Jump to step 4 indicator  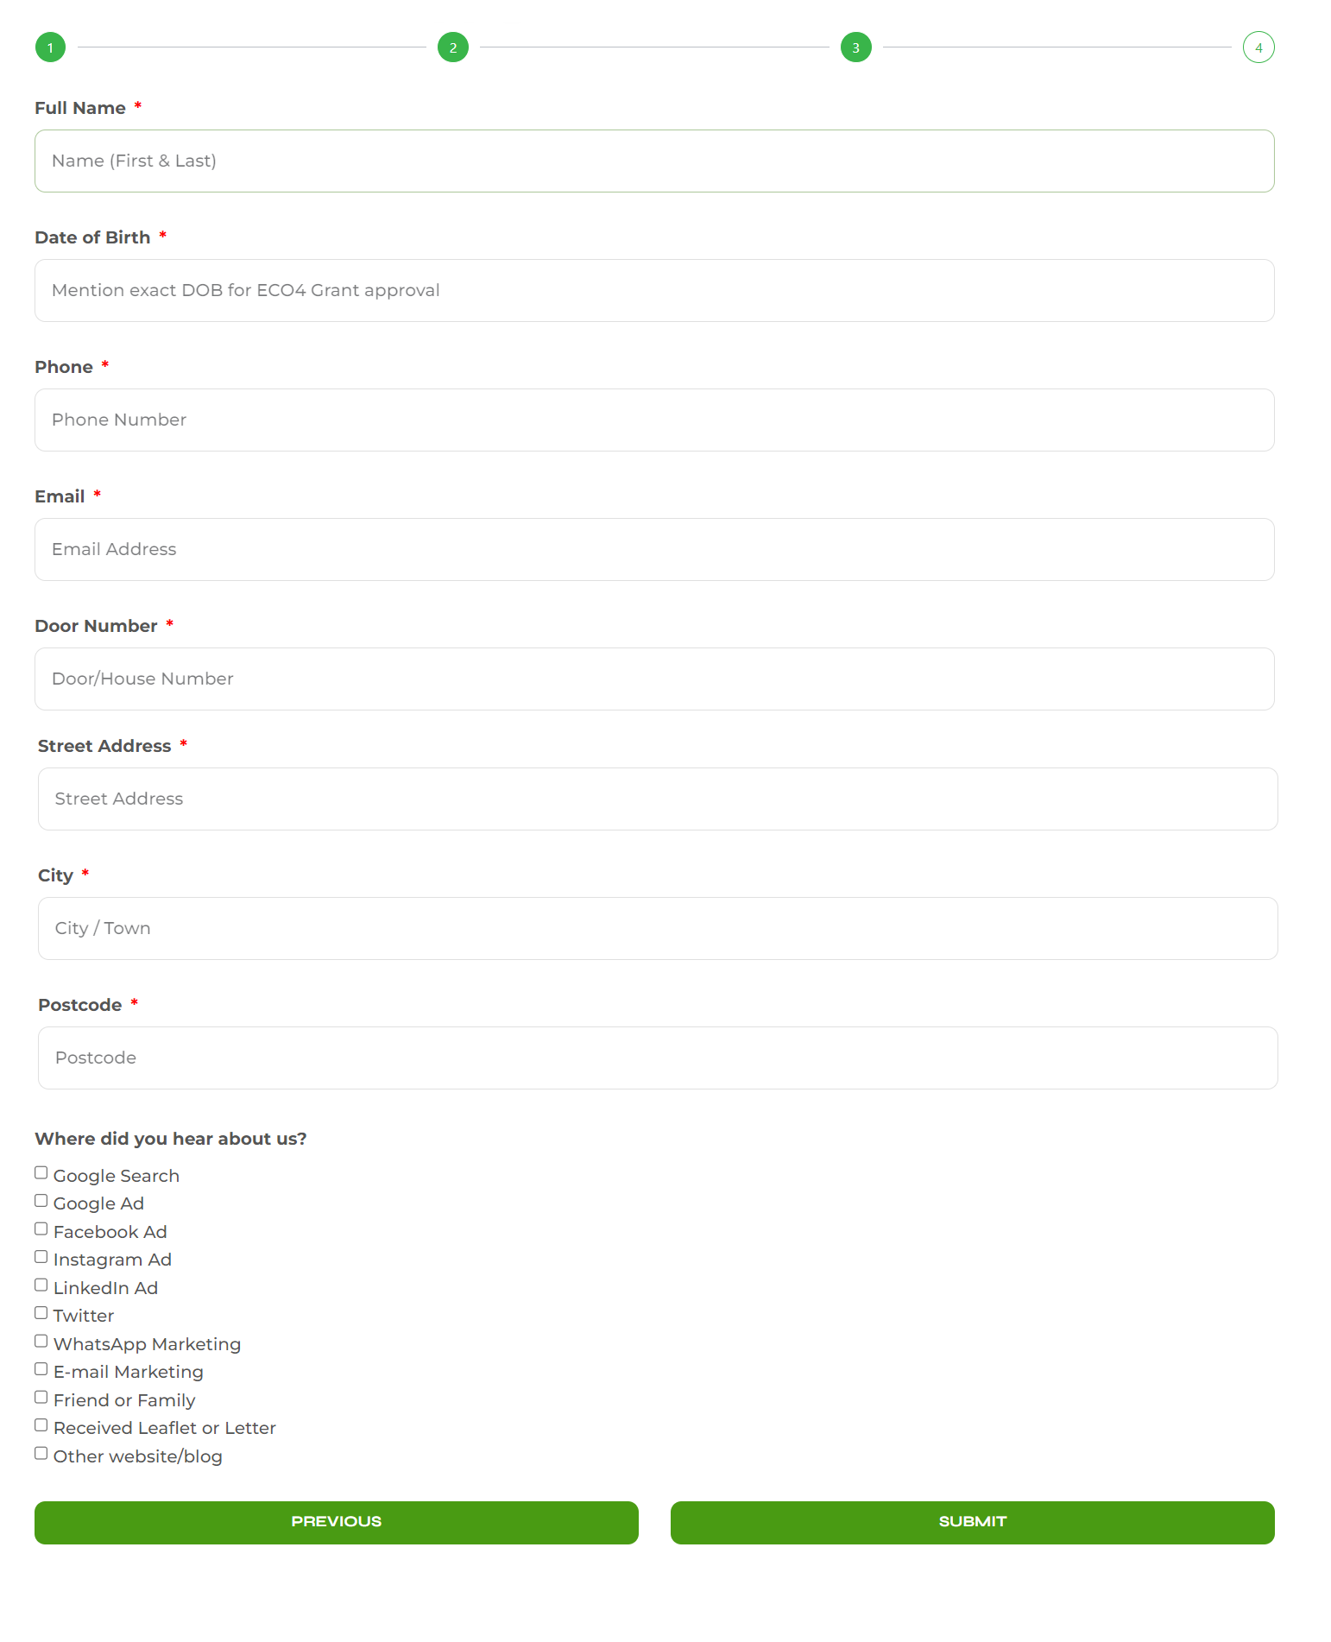click(1258, 47)
